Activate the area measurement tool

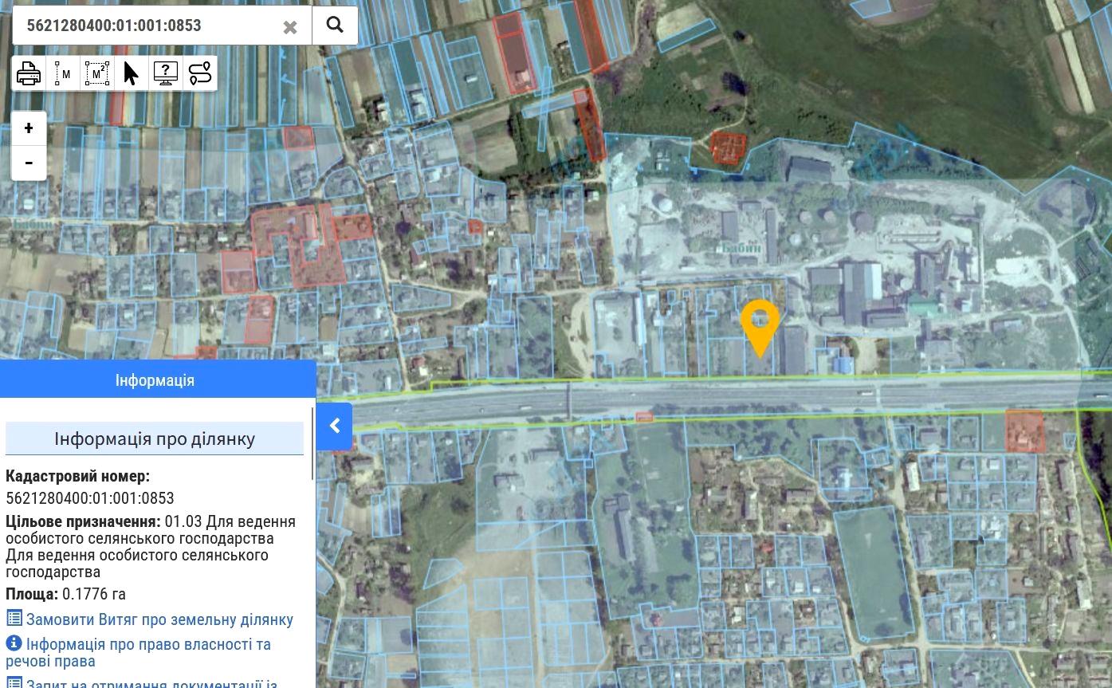(97, 73)
